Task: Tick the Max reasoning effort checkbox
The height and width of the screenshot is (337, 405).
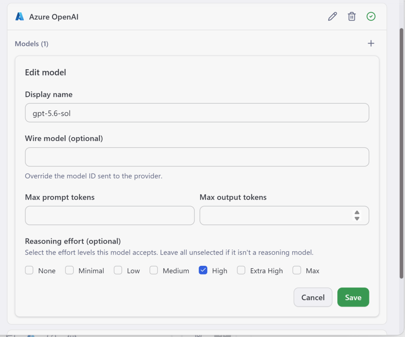Action: 297,270
